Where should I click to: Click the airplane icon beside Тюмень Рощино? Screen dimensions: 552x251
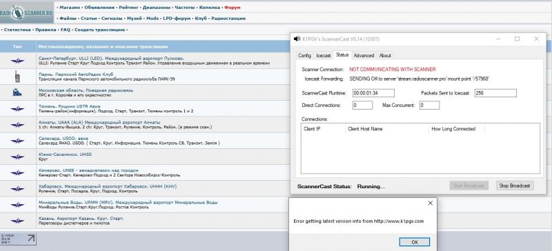[x=17, y=109]
